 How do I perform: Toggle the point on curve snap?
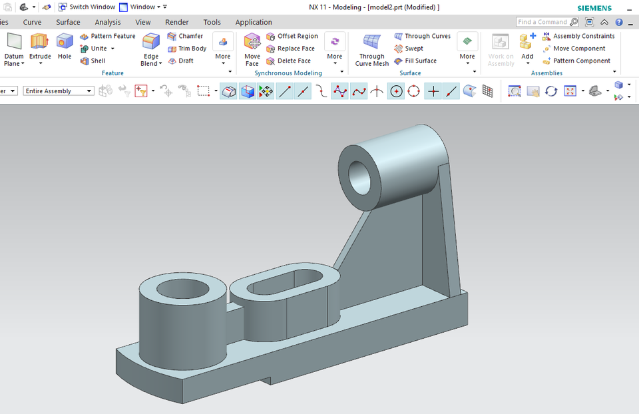(451, 91)
